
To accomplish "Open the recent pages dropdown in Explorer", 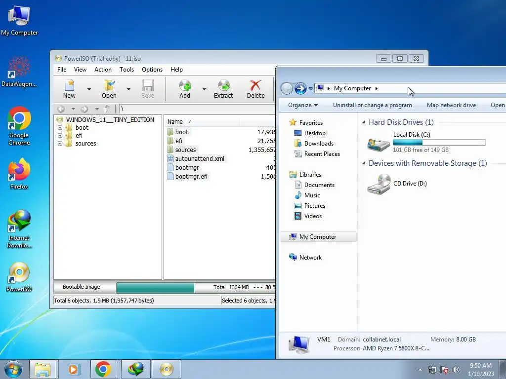I will (x=310, y=89).
